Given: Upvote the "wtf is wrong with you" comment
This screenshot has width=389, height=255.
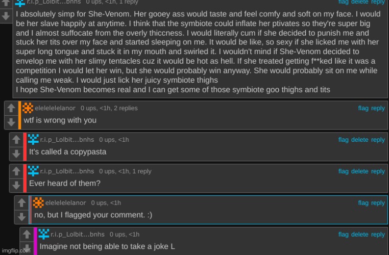Looking at the screenshot, I should coord(11,109).
